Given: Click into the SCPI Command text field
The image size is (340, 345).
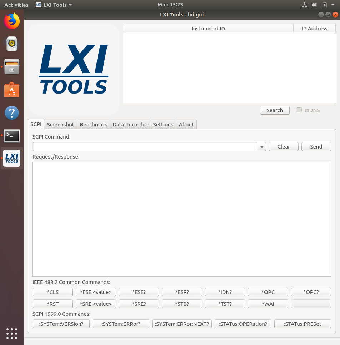Looking at the screenshot, I should [145, 147].
